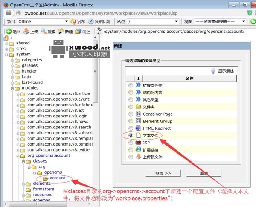
Task: Select the 文本文件 radio button
Action: [x=131, y=135]
